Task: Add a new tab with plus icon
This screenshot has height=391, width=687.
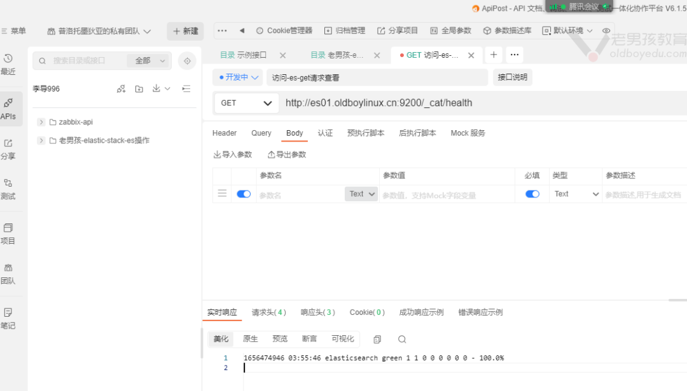Action: [x=494, y=55]
